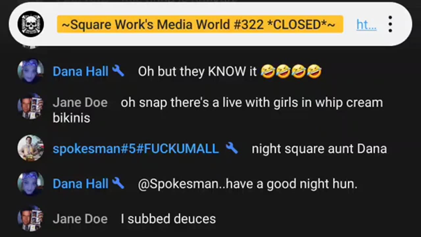Open Dana Hall's avatar on good night message
This screenshot has height=237, width=421.
coord(31,183)
